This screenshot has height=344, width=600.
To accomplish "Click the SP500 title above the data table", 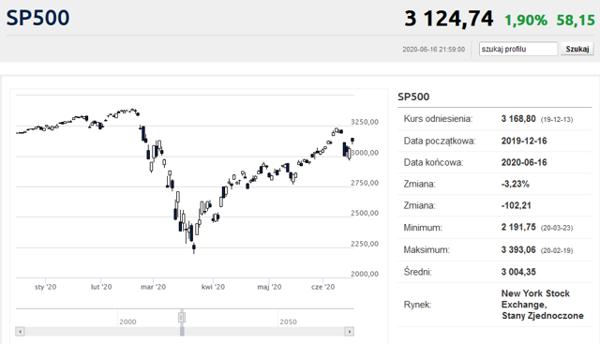I will tap(413, 97).
